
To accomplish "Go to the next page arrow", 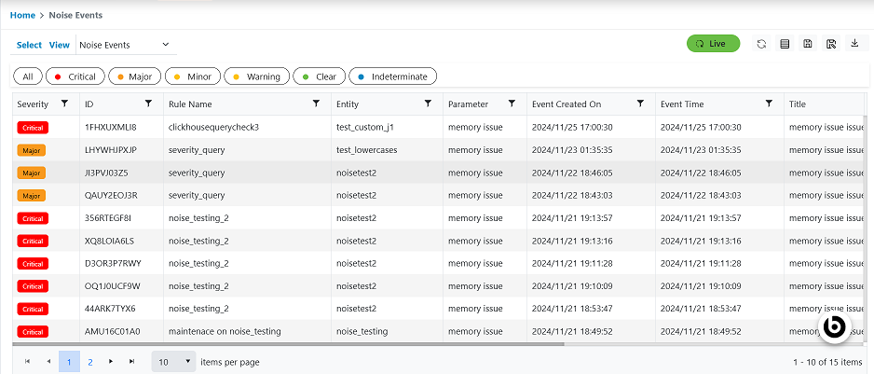I will click(111, 361).
